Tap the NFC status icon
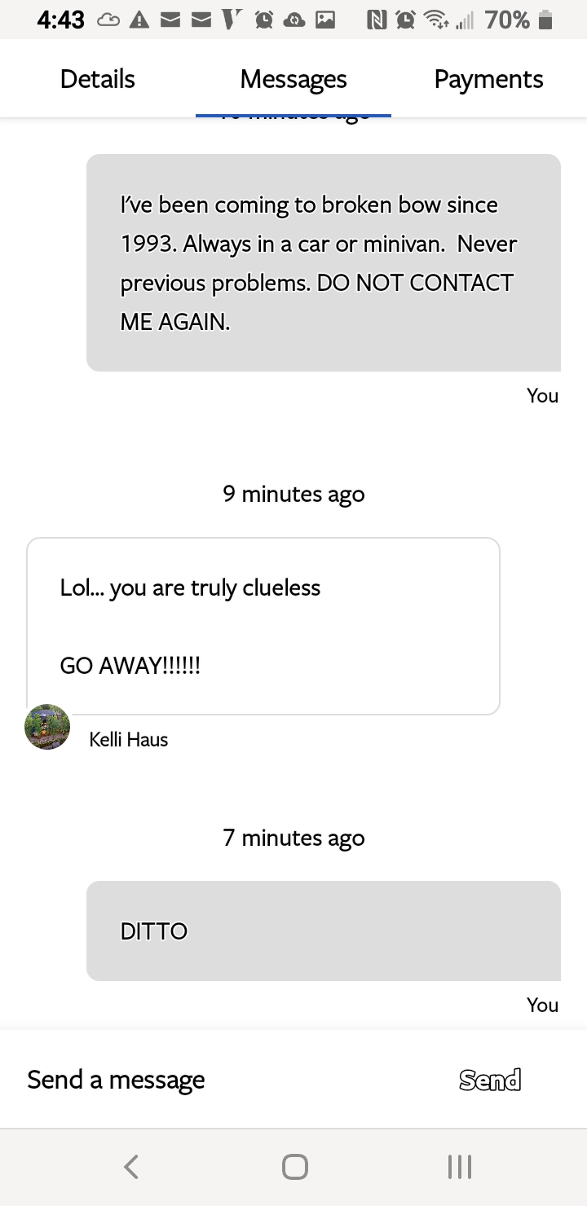The width and height of the screenshot is (587, 1206). pyautogui.click(x=377, y=20)
